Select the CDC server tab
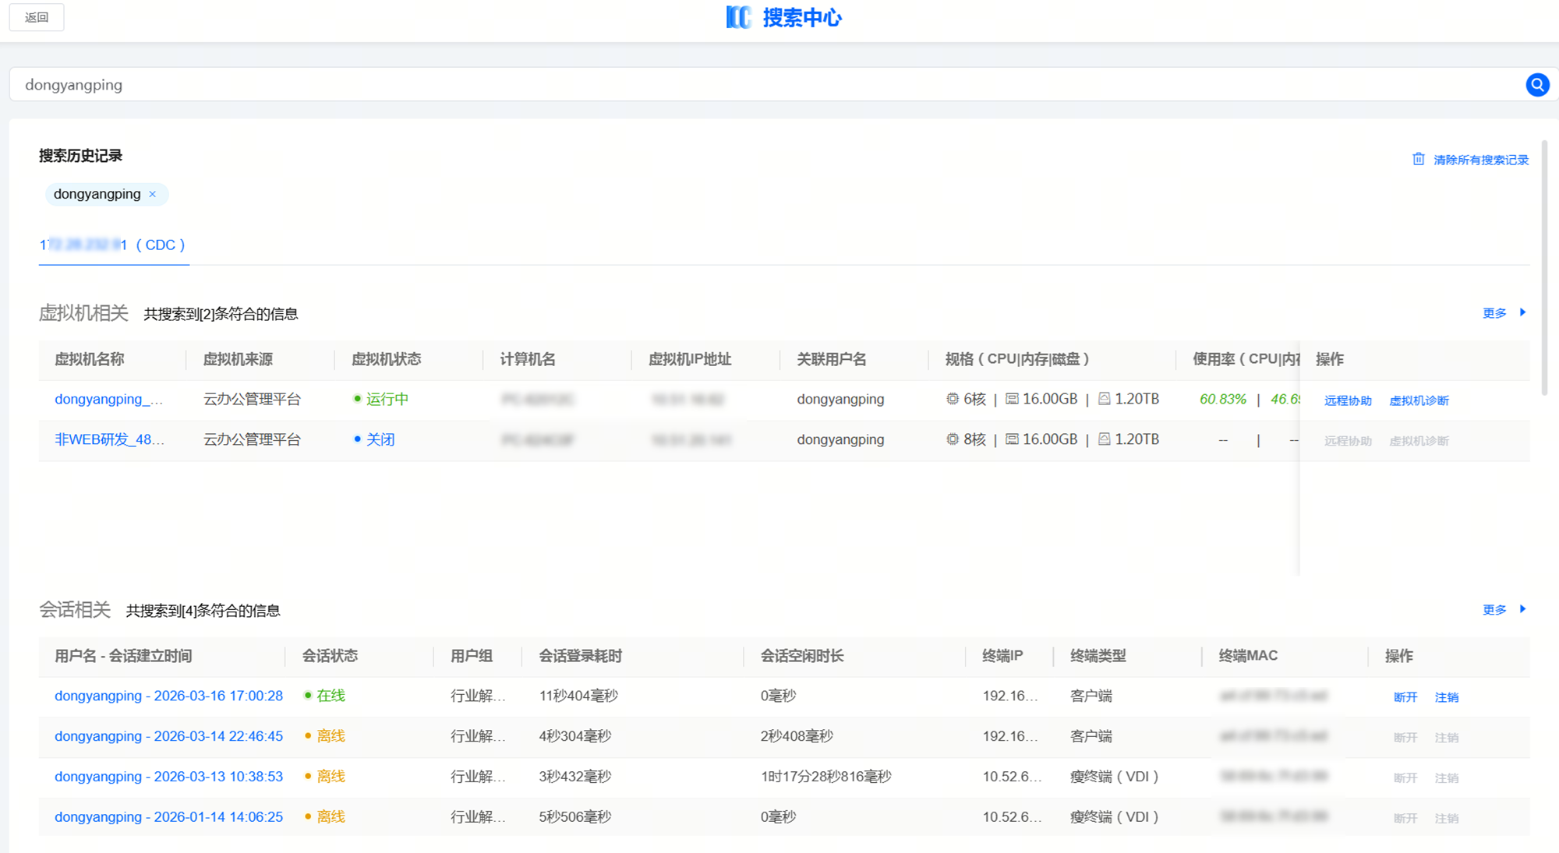Viewport: 1559px width, 853px height. tap(114, 245)
